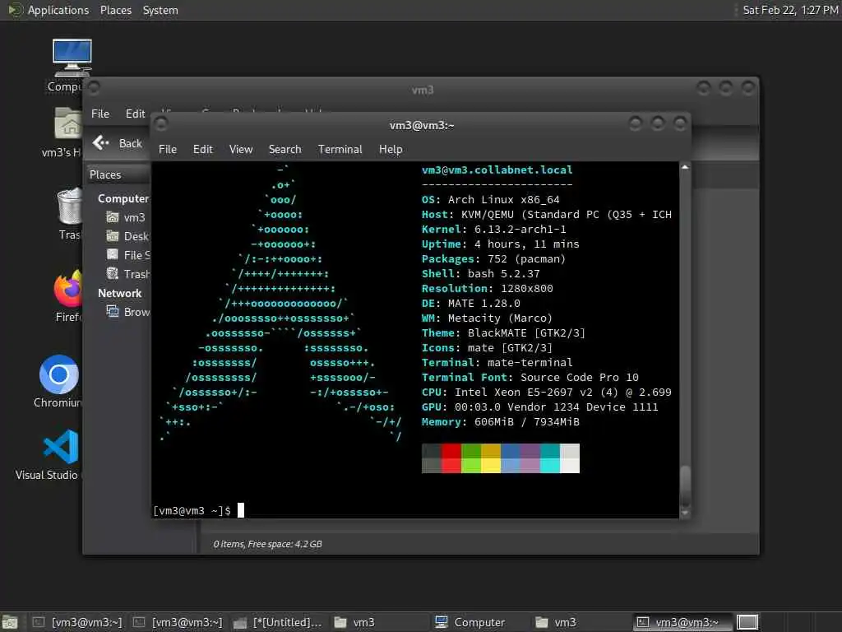Click the 'Theme: BlackMATE [GTK2/3]' line
Image resolution: width=842 pixels, height=632 pixels.
pos(503,332)
